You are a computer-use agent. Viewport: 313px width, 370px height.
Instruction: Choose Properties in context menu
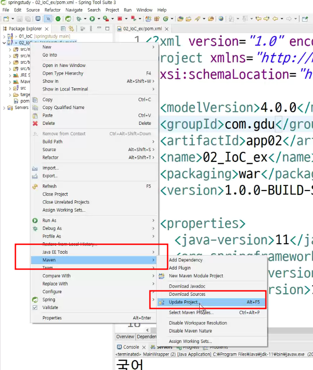click(x=94, y=318)
